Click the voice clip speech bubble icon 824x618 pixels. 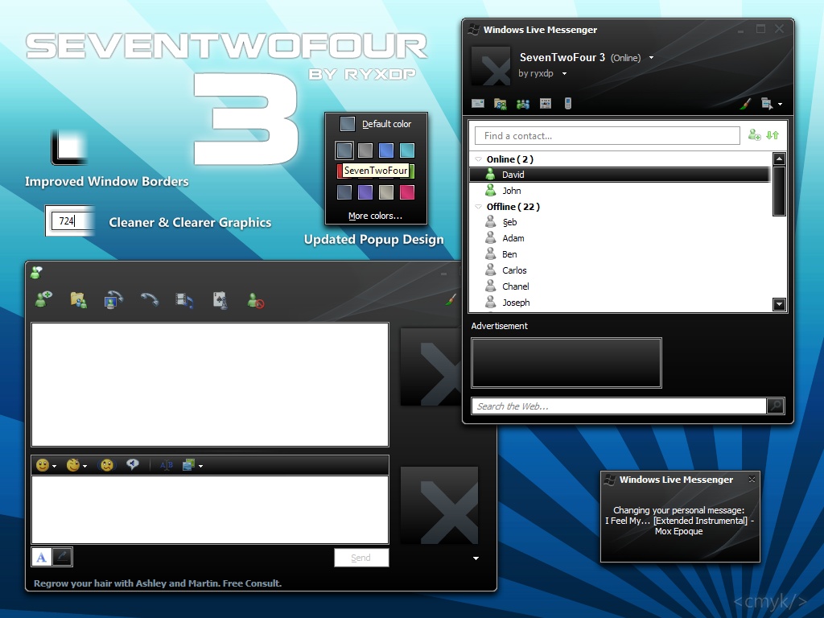click(133, 464)
